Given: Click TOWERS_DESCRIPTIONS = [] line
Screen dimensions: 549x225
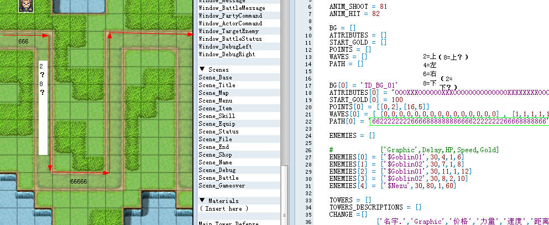Looking at the screenshot, I should [x=375, y=207].
